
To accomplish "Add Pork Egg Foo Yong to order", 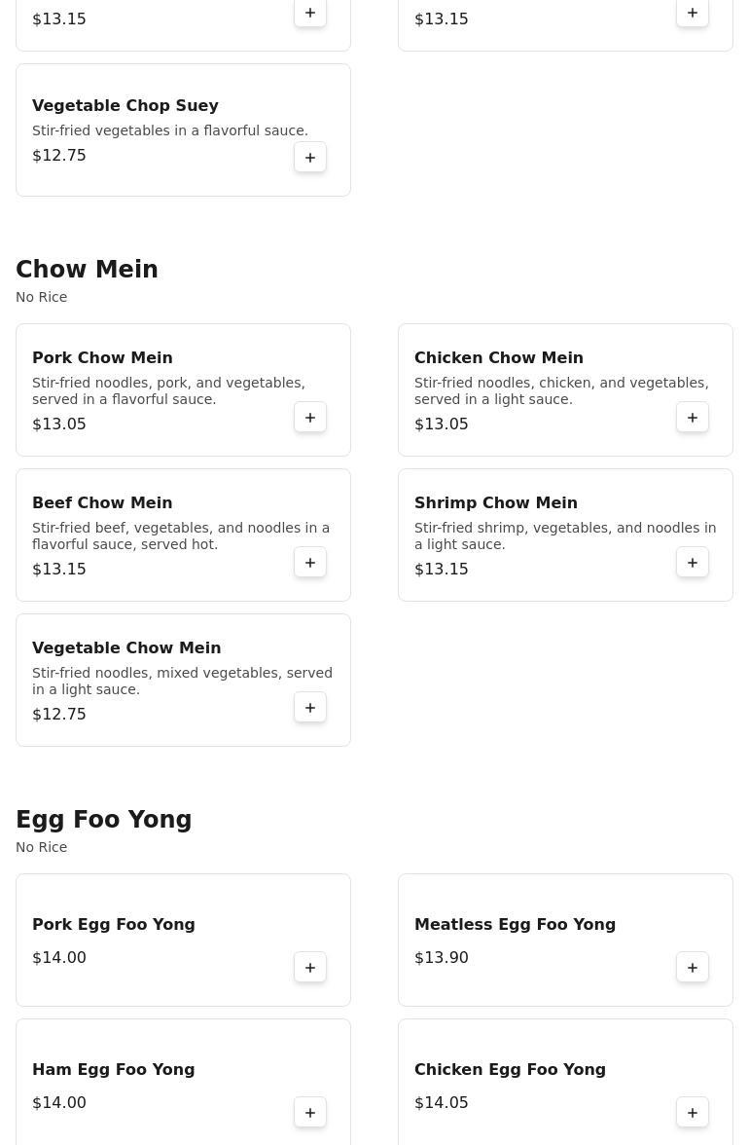I will pyautogui.click(x=310, y=968).
